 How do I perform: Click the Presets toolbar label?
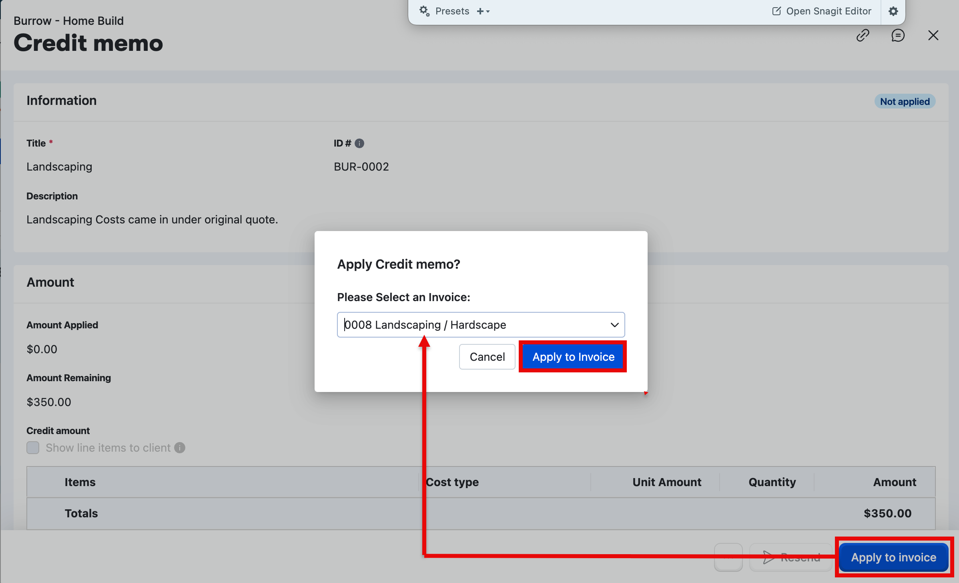[x=452, y=11]
